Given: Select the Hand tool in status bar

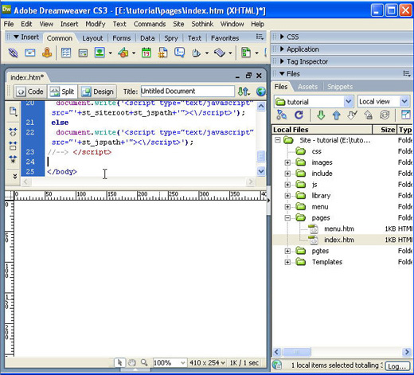Looking at the screenshot, I should 132,362.
